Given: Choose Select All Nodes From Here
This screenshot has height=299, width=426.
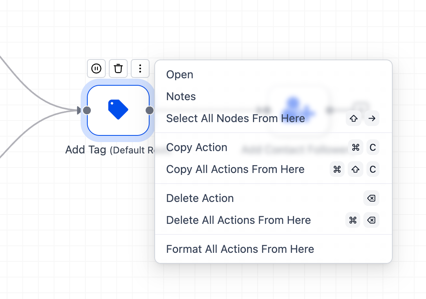Looking at the screenshot, I should 235,119.
